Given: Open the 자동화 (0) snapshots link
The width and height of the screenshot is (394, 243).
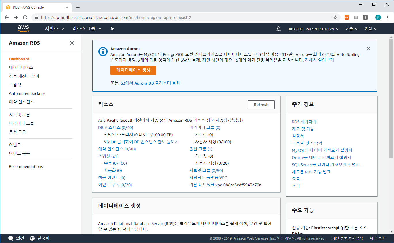Looking at the screenshot, I should click(113, 171).
